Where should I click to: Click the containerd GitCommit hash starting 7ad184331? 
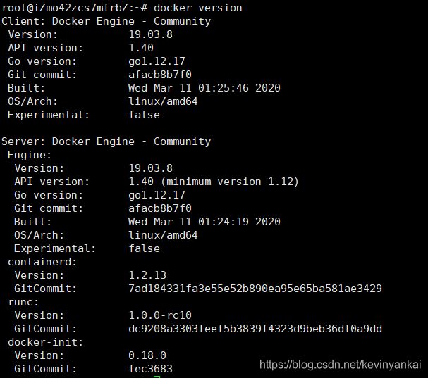click(255, 289)
